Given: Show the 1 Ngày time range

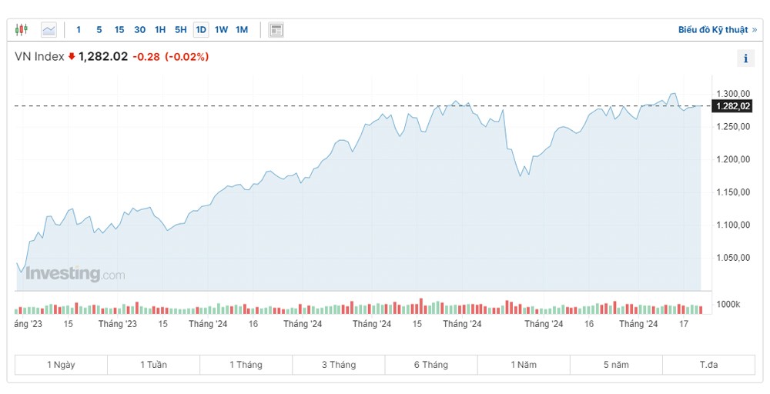Looking at the screenshot, I should click(61, 365).
